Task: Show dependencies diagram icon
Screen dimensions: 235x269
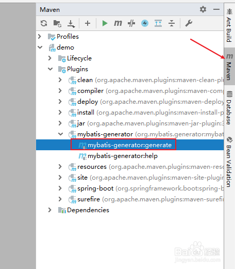Action: 158,23
